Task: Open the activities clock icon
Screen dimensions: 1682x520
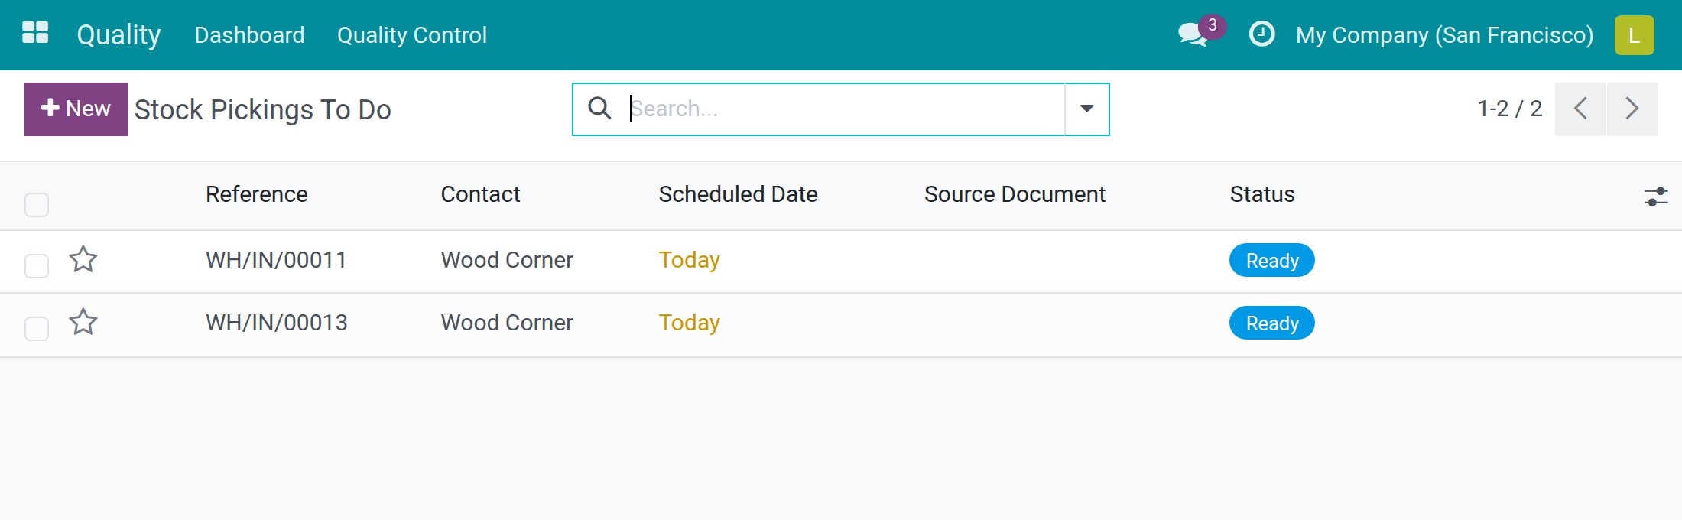Action: point(1261,34)
